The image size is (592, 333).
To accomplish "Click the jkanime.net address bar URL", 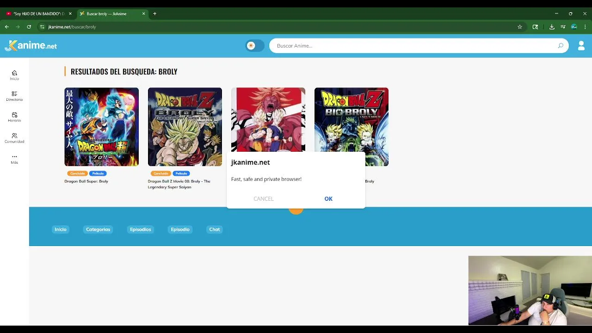I will pos(72,27).
